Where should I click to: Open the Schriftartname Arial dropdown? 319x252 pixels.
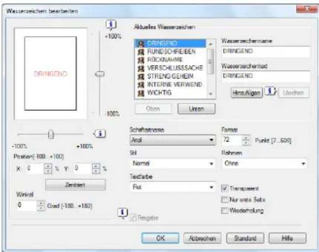click(173, 140)
